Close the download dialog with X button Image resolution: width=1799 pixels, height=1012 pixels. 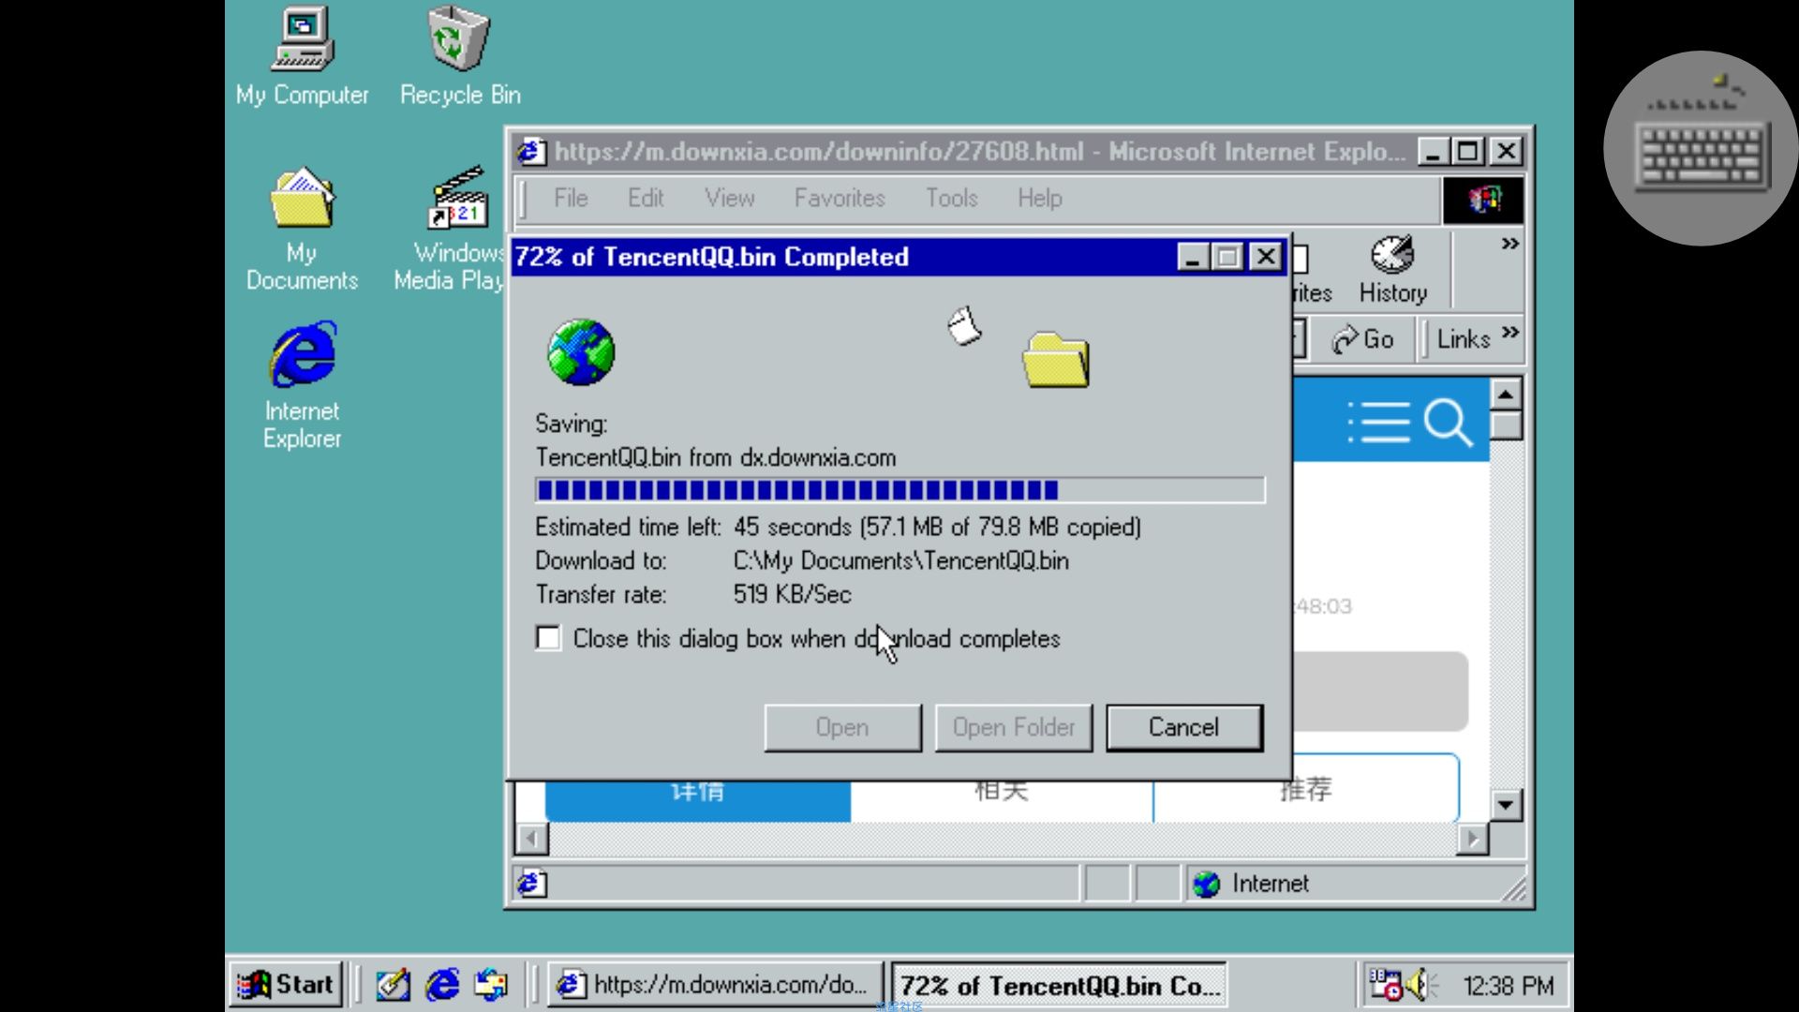tap(1266, 257)
